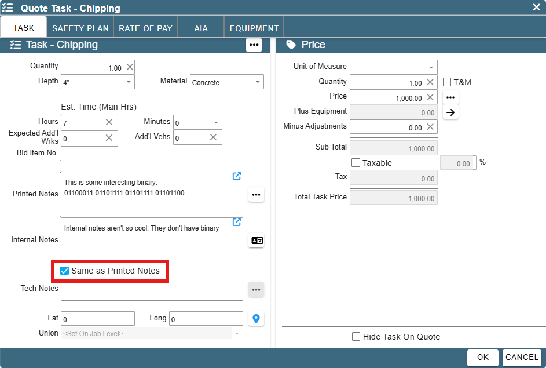Clear the Add'l Vehs value with X

[213, 137]
